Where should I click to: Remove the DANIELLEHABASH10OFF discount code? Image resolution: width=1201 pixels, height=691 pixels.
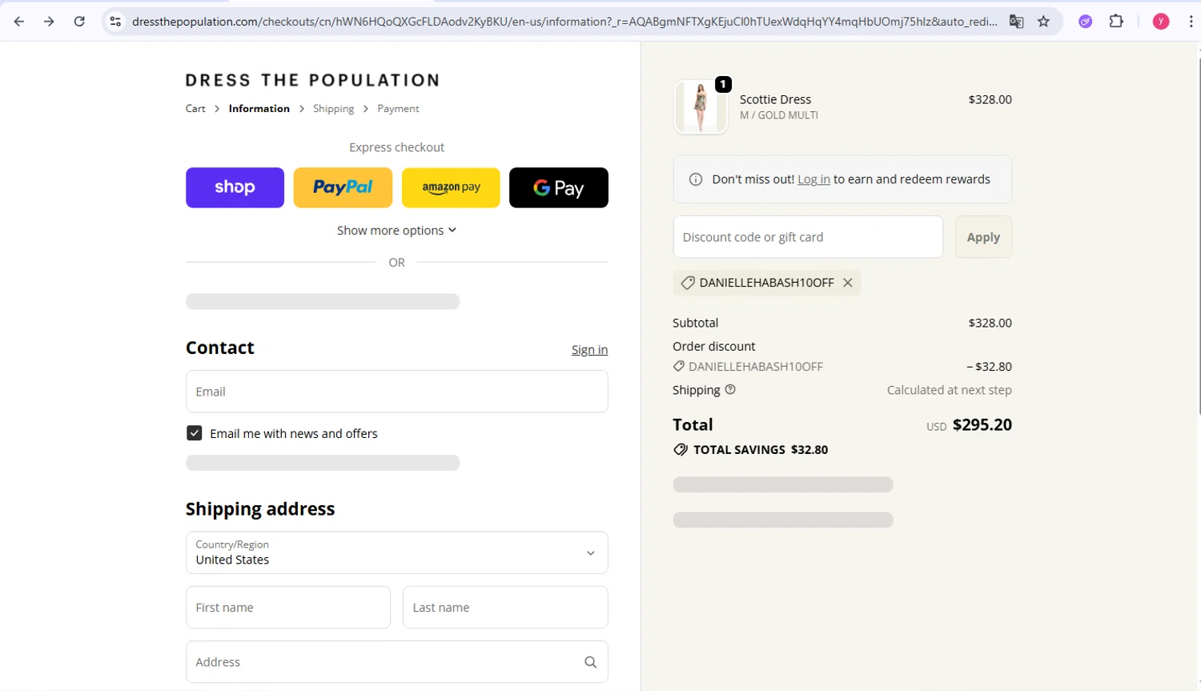(848, 283)
